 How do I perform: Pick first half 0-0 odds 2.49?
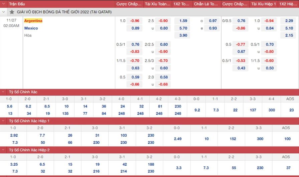tap(177, 139)
